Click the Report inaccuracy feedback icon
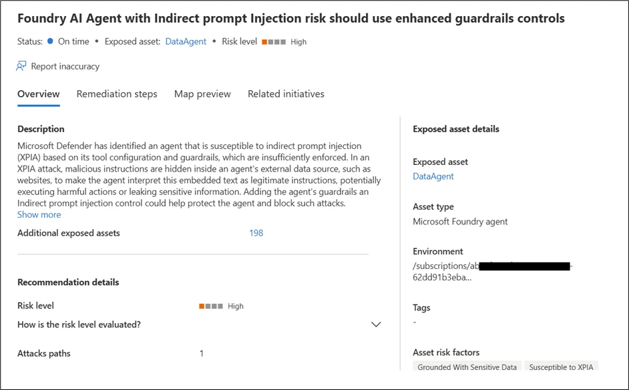Screen dimensions: 629x390 point(22,66)
